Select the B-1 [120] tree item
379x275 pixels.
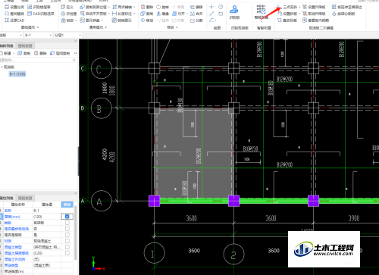click(17, 74)
